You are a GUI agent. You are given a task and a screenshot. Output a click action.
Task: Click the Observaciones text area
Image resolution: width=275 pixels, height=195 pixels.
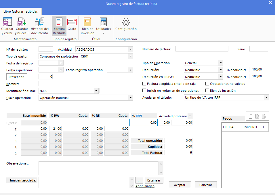click(x=98, y=168)
